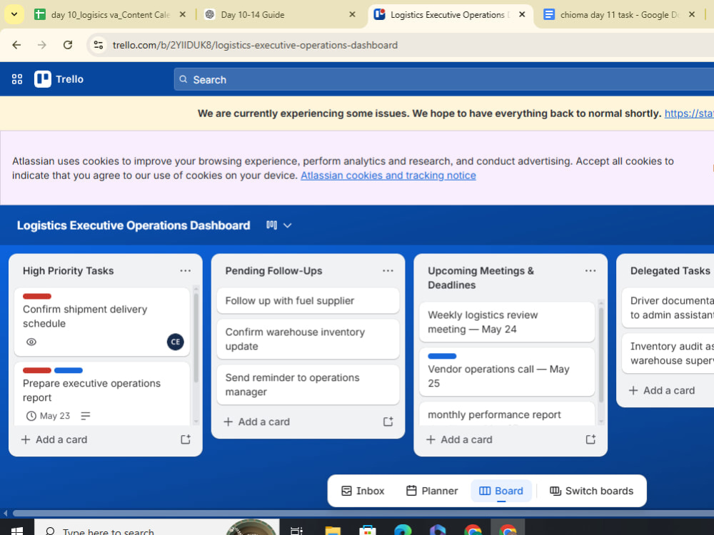
Task: Open Microsoft Edge from the taskbar
Action: coord(403,531)
